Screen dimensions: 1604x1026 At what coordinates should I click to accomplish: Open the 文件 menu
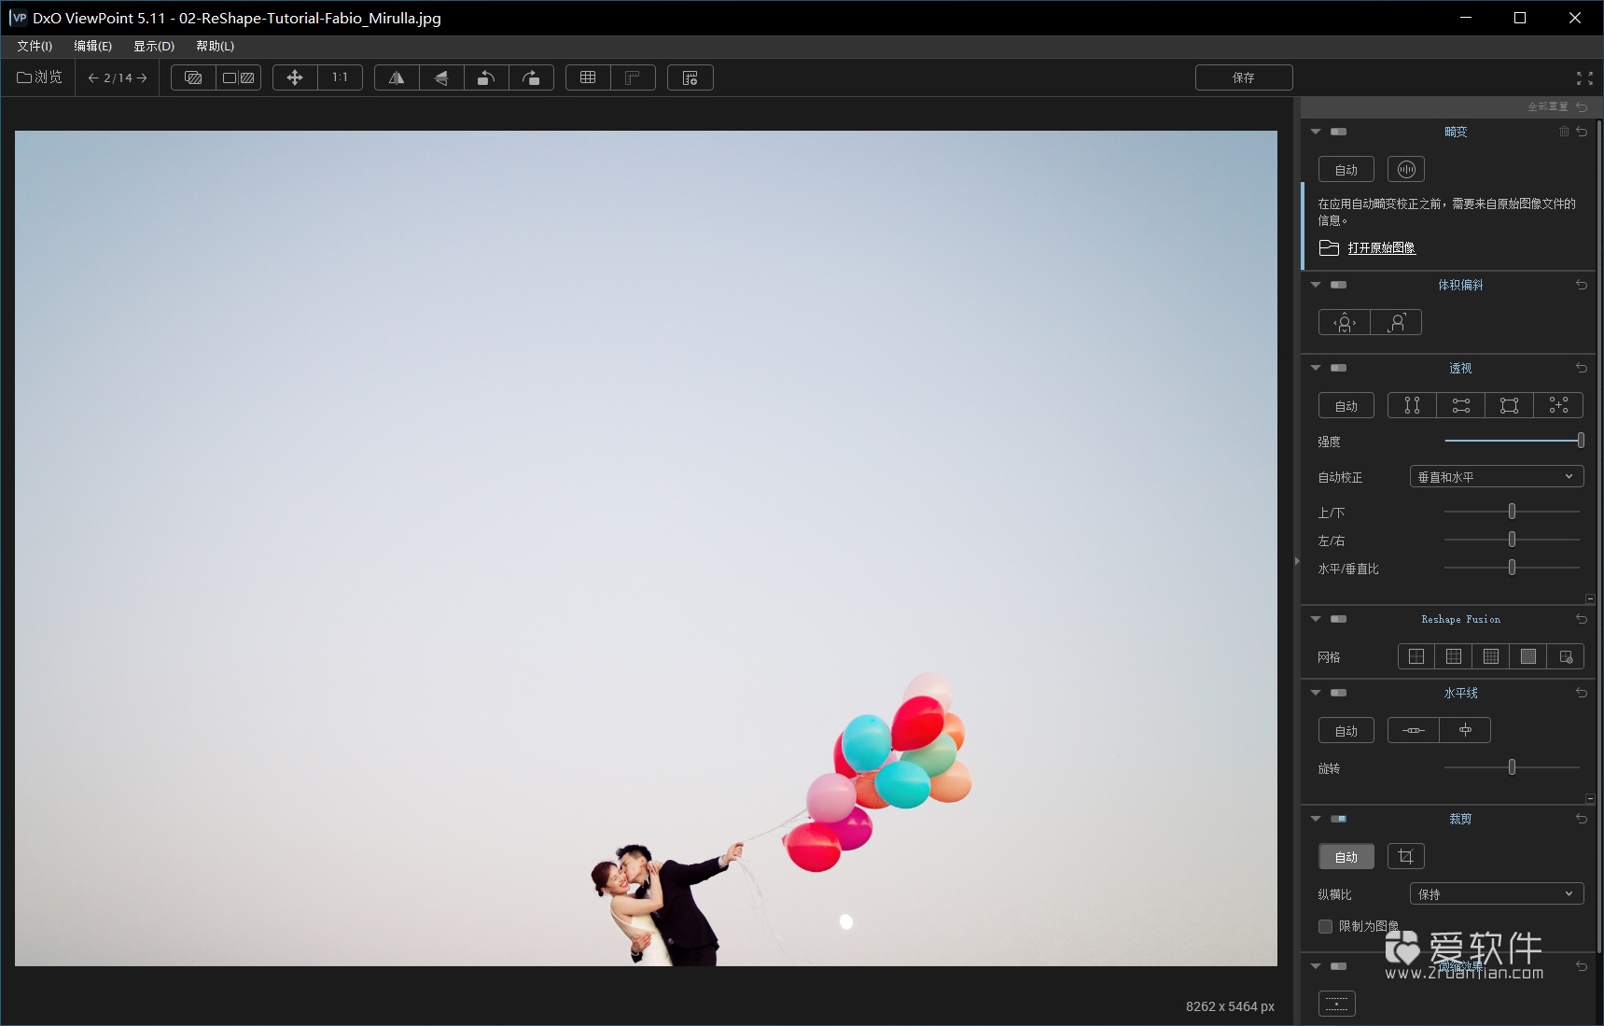35,46
